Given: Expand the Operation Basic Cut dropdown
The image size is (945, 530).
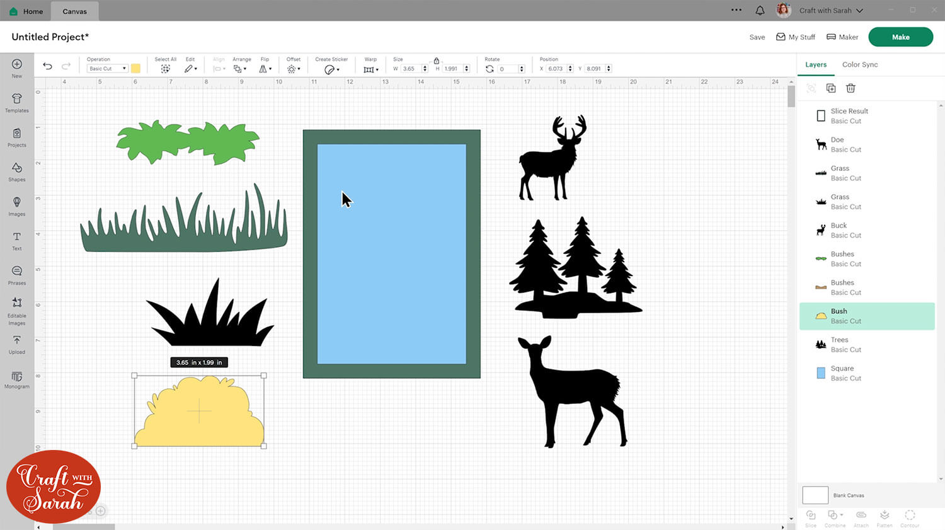Looking at the screenshot, I should tap(107, 69).
